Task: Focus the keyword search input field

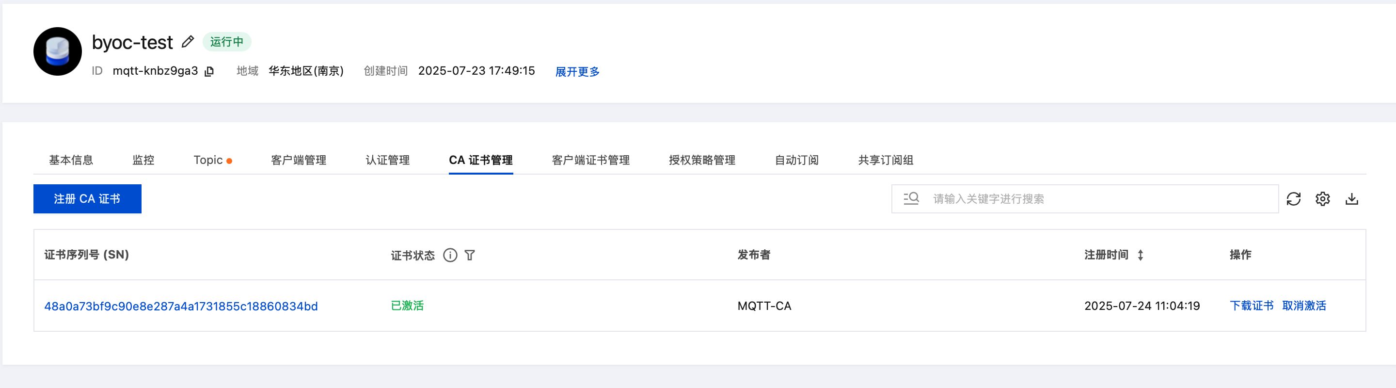Action: tap(1100, 199)
